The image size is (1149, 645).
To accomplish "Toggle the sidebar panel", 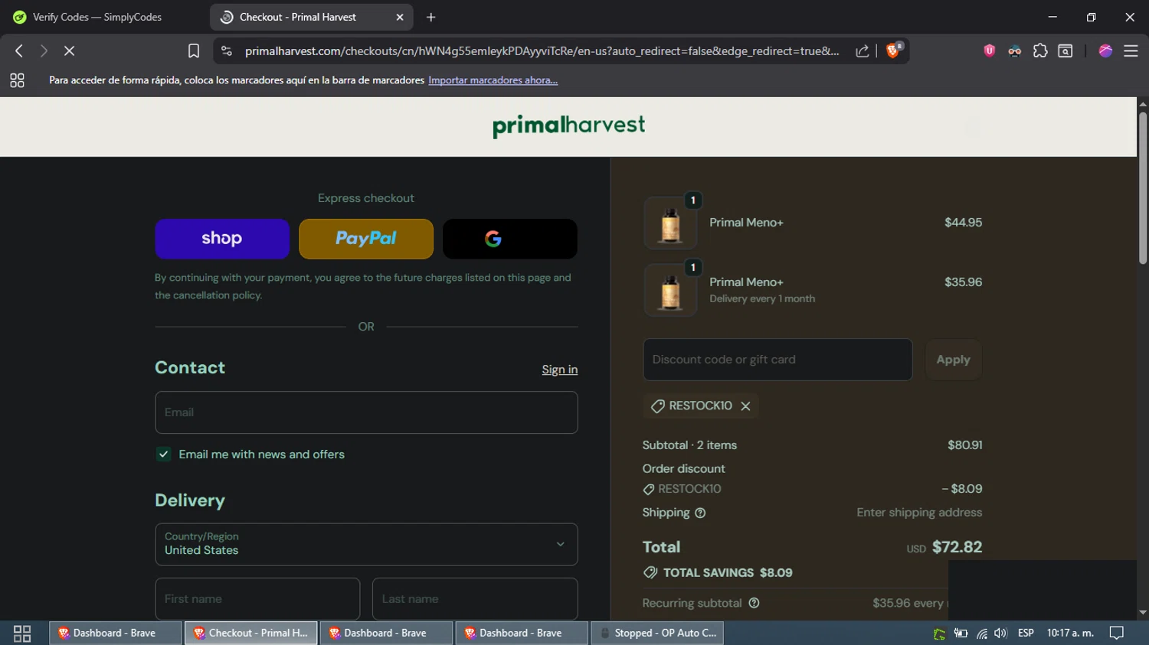I will [x=1065, y=50].
